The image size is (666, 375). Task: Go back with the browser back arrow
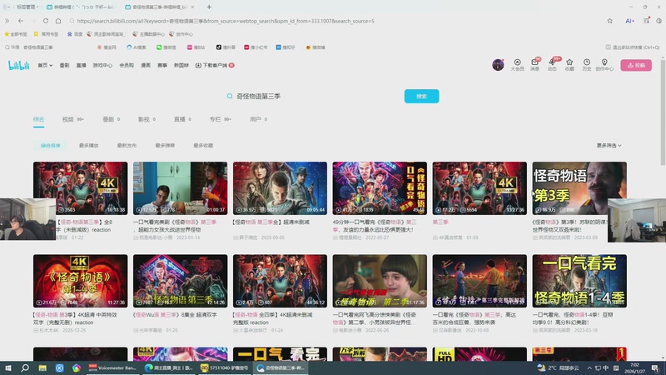point(21,20)
